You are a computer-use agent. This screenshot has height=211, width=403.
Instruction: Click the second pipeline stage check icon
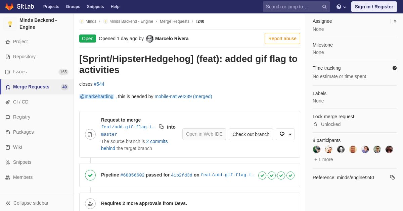click(272, 175)
